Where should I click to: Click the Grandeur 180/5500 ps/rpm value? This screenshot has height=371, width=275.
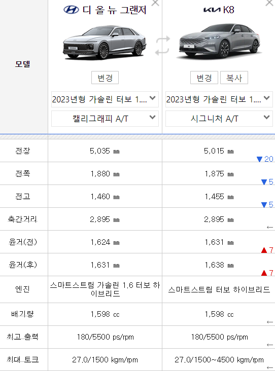pos(105,337)
